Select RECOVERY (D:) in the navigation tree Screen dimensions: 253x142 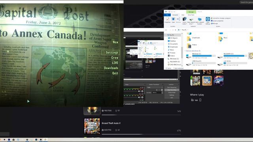coord(174,62)
